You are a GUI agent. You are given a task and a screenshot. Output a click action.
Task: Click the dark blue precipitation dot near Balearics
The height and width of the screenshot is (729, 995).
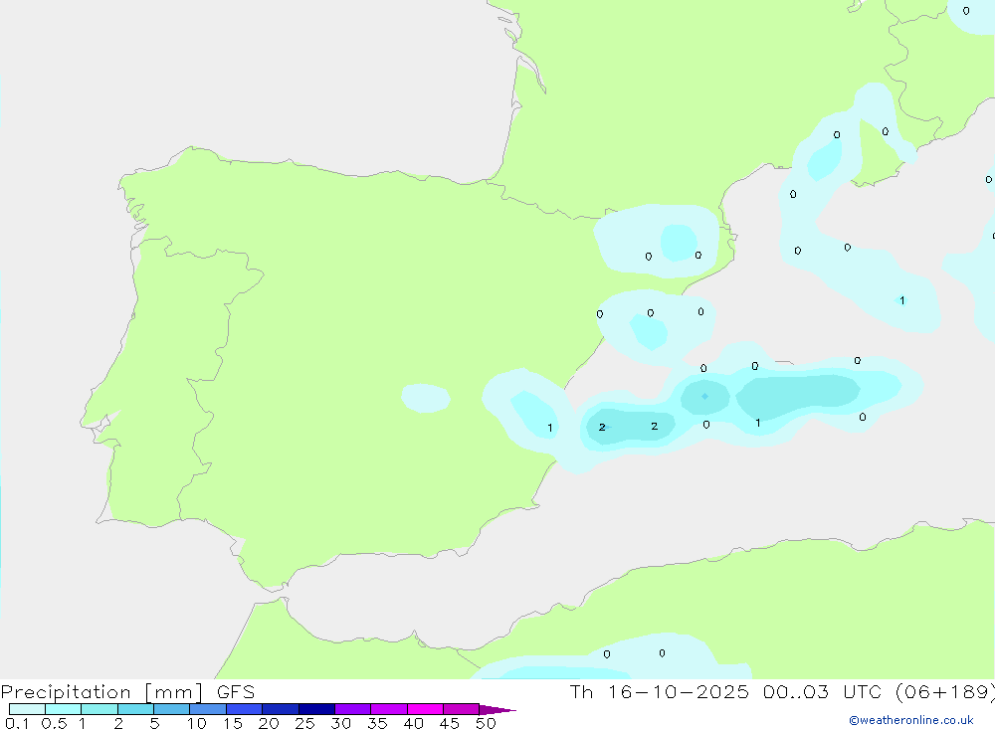point(705,397)
